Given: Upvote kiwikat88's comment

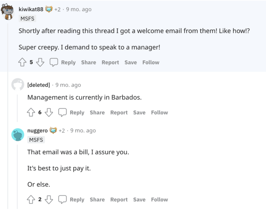Looking at the screenshot, I should (x=22, y=62).
